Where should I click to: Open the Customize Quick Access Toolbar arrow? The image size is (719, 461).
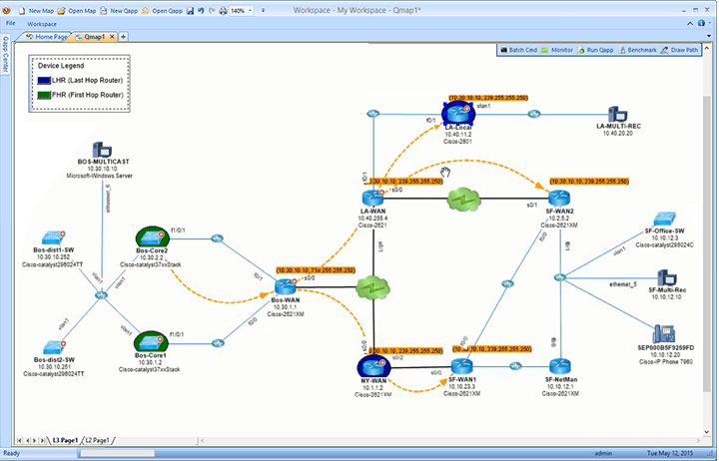pos(264,11)
